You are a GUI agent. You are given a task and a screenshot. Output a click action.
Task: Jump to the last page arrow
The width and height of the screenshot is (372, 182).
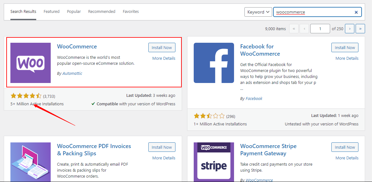click(360, 29)
